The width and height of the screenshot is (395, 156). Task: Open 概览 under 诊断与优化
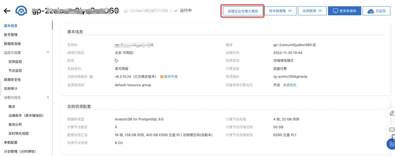12,107
